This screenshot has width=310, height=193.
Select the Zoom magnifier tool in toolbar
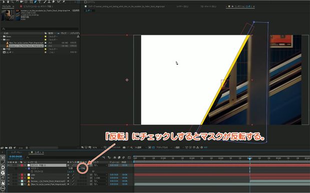click(12, 2)
